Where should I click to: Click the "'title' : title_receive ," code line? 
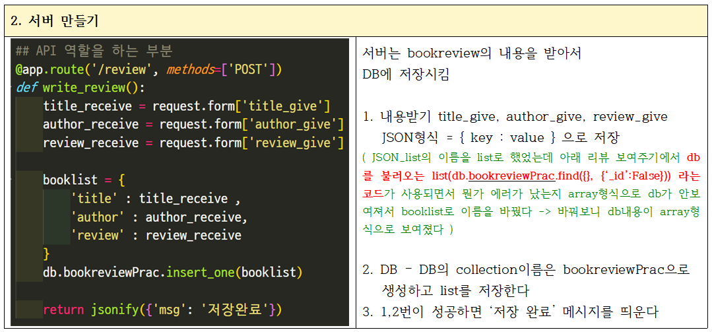pos(156,199)
